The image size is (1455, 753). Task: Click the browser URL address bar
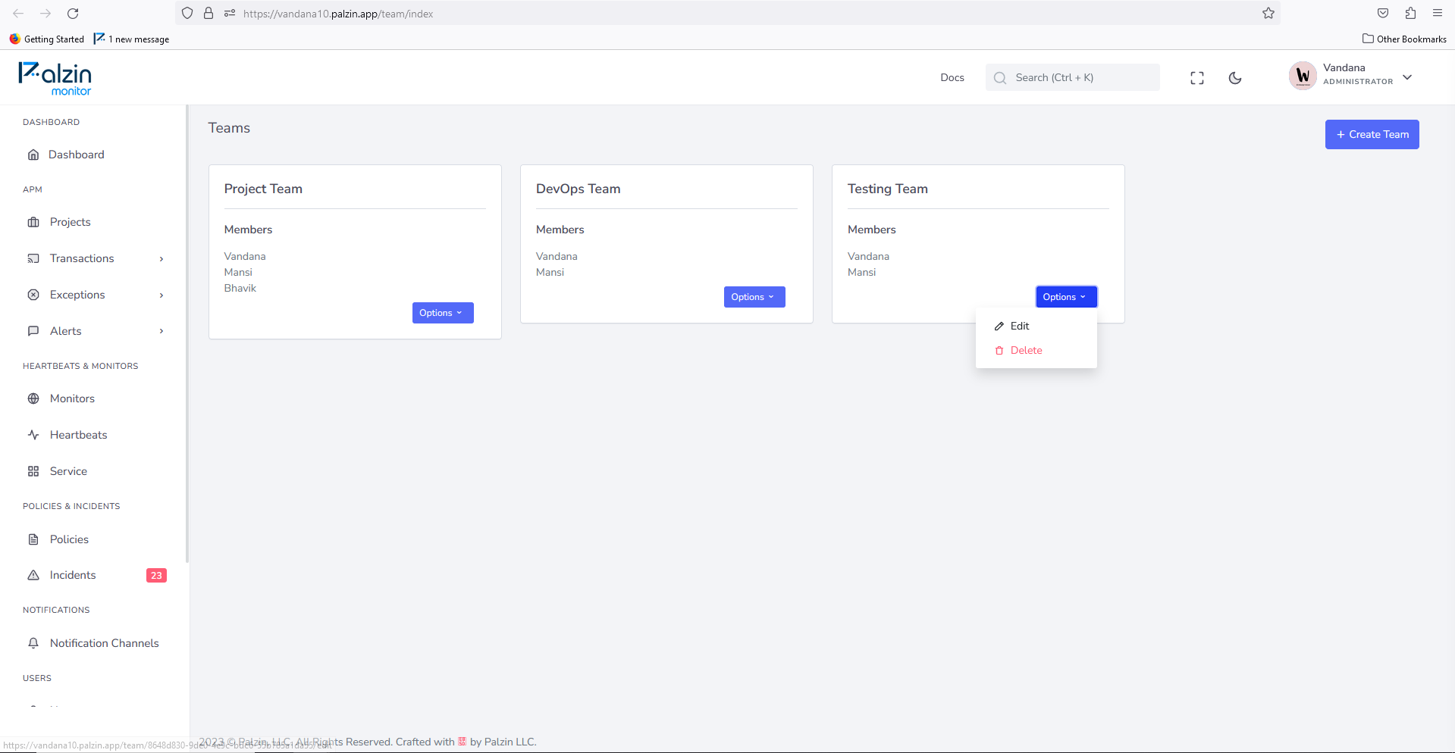728,13
